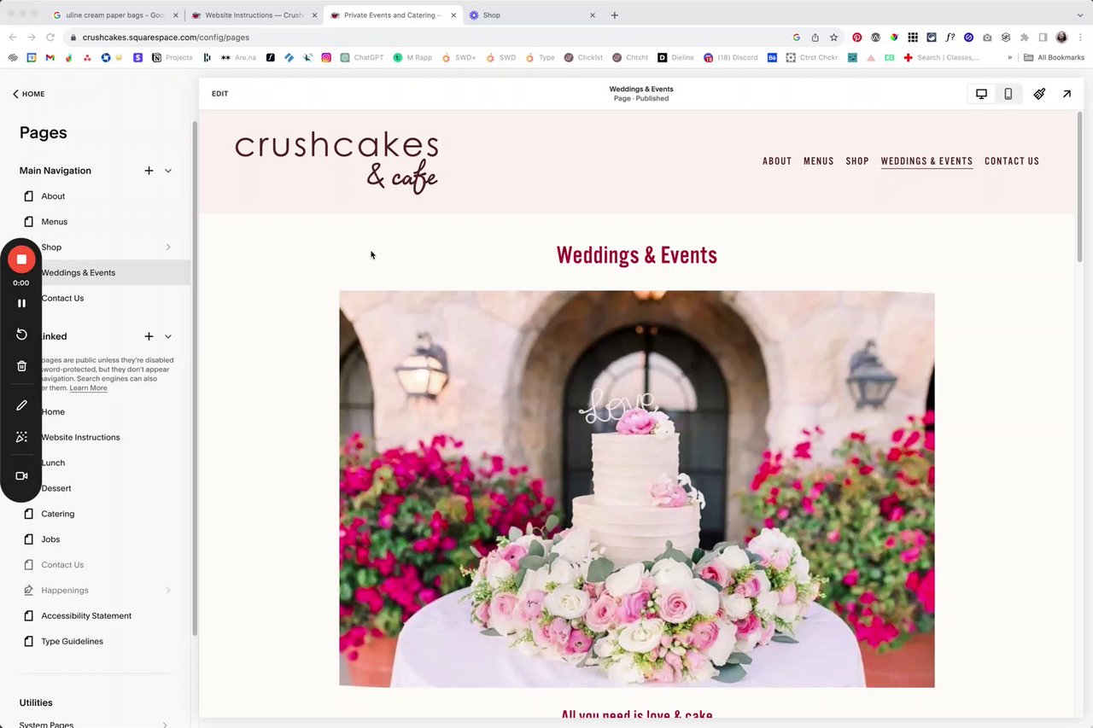Screen dimensions: 1093x728
Task: Open the Contact Us page in Main Navigation
Action: [x=62, y=299]
